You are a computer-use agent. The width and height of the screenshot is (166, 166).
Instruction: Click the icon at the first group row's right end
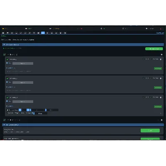[161, 55]
